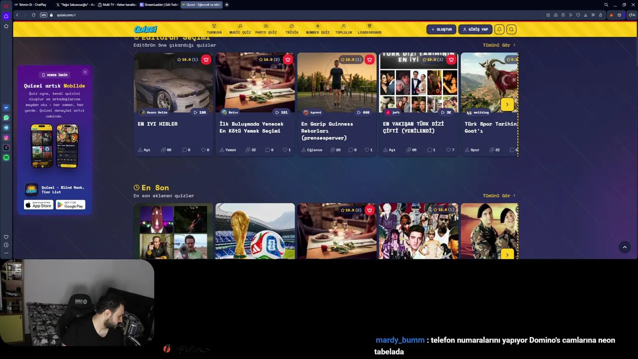Open the Music Quiz section
The image size is (638, 359).
[x=240, y=29]
